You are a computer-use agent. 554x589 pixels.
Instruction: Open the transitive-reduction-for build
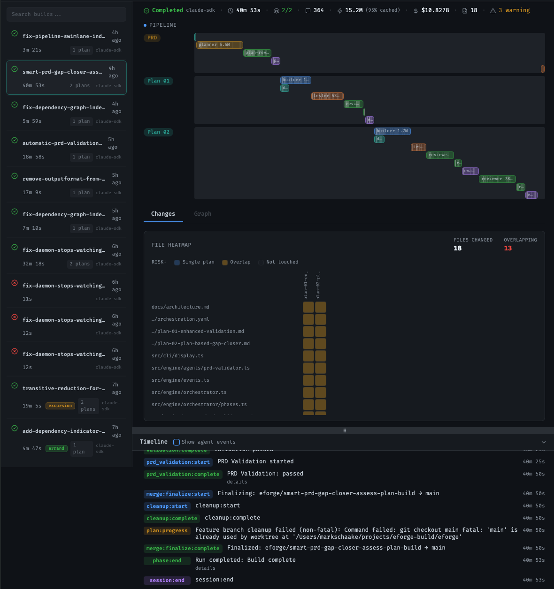[x=66, y=398]
